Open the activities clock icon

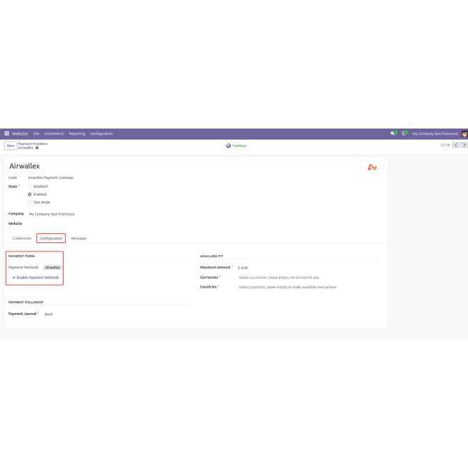click(404, 133)
